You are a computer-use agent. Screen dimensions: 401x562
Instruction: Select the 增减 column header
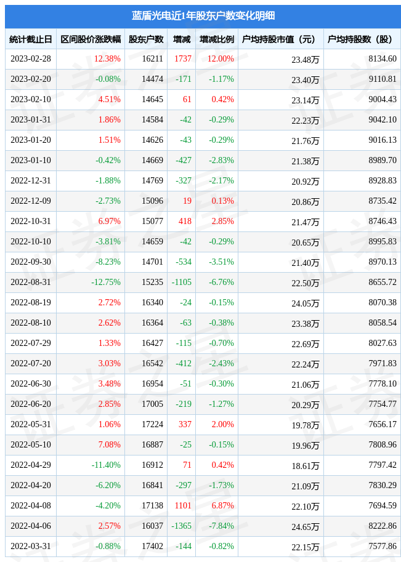[182, 39]
